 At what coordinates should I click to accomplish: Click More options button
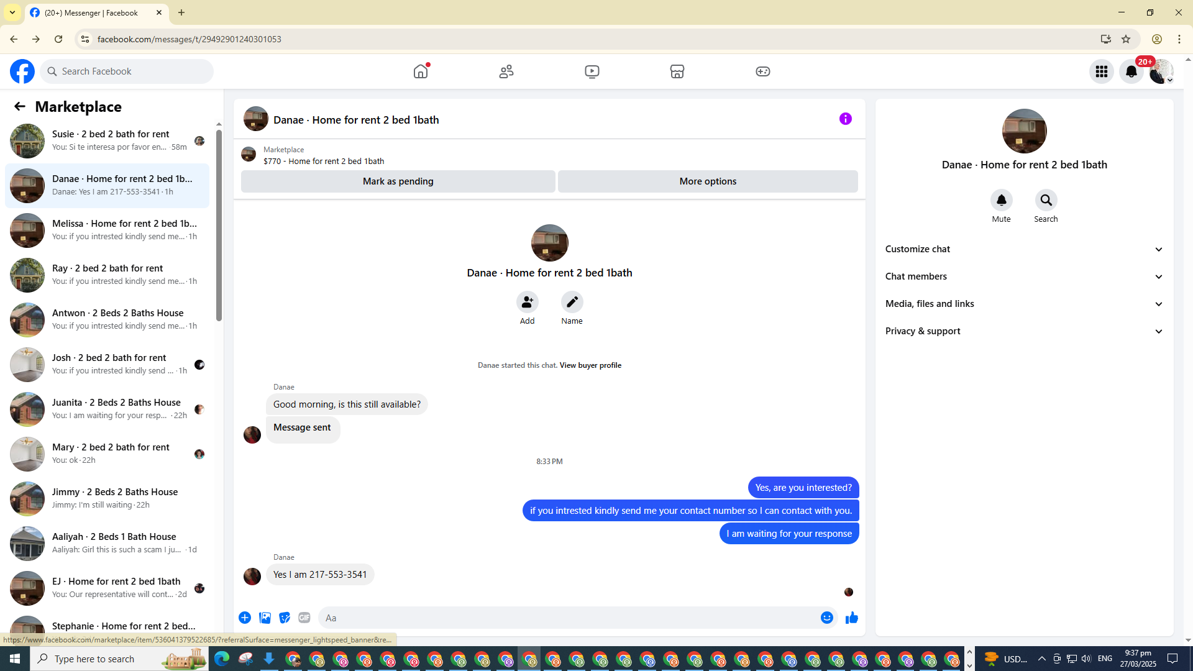click(x=708, y=181)
